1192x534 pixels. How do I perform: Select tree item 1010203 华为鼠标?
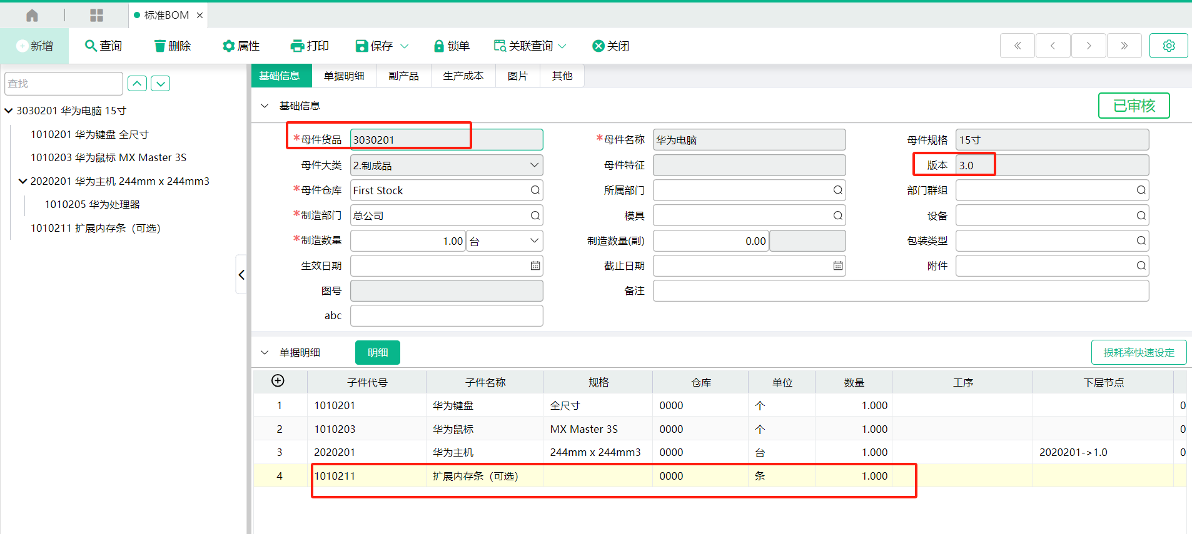click(x=108, y=157)
